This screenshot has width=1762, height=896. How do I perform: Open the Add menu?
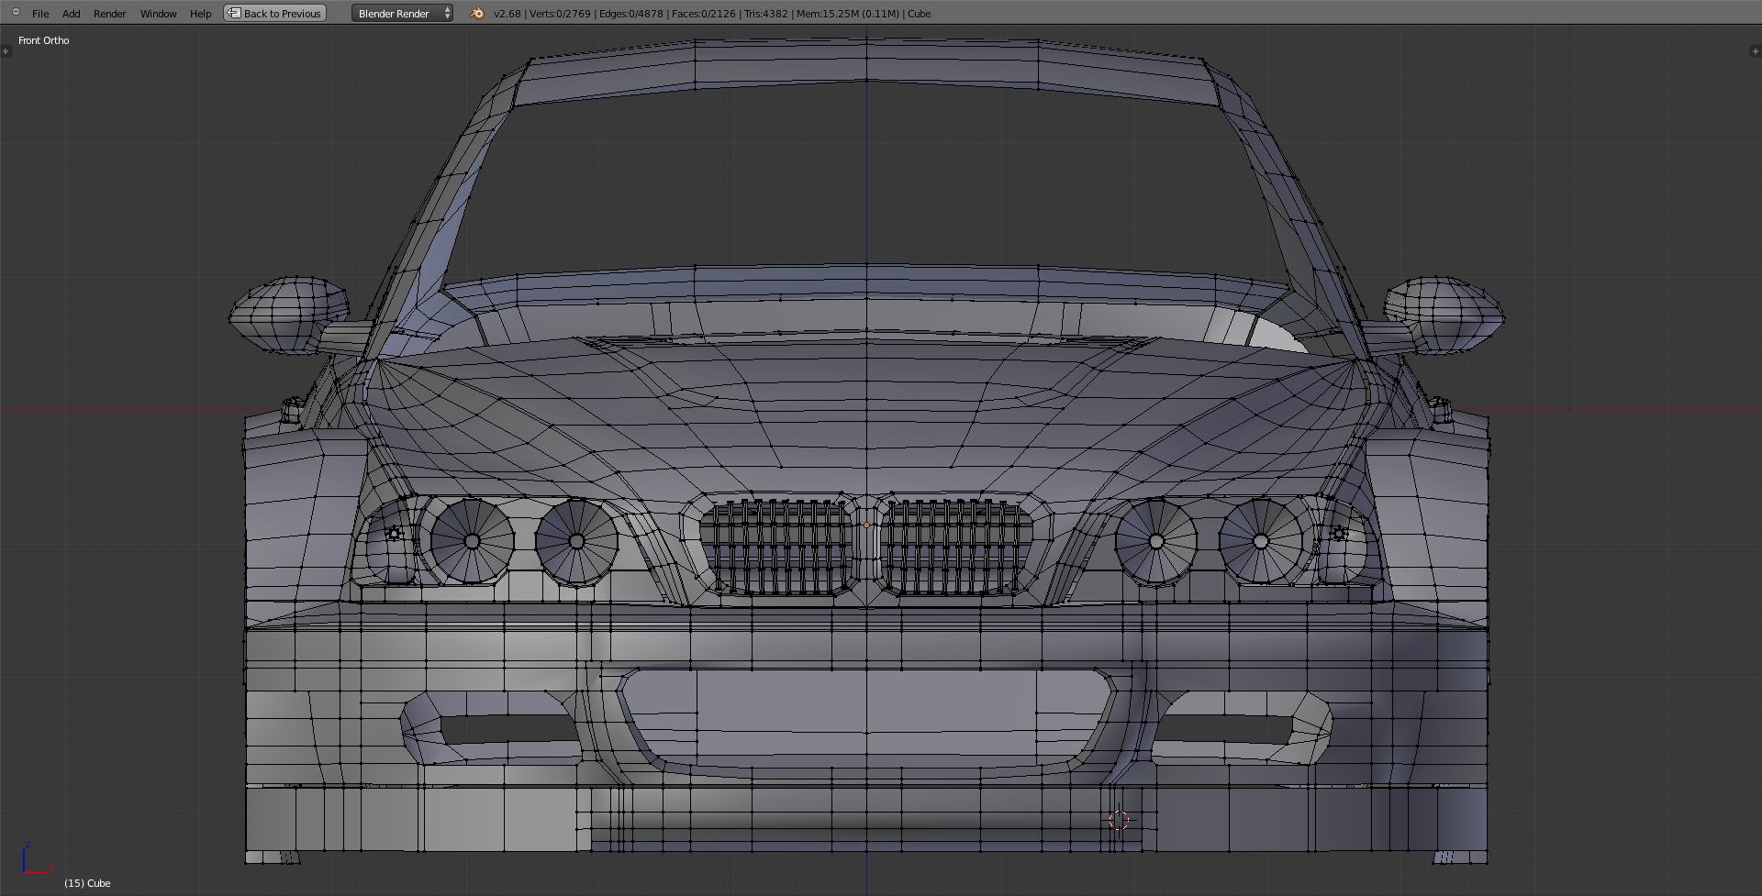[x=71, y=14]
